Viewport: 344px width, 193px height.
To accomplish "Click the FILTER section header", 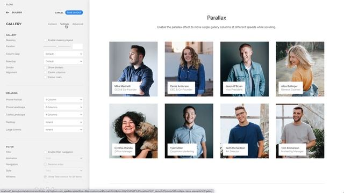I will [10, 147].
